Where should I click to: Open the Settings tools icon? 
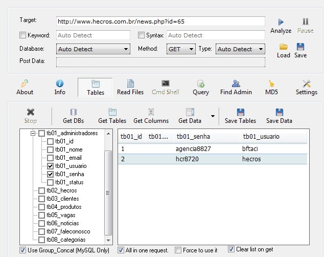pos(307,83)
